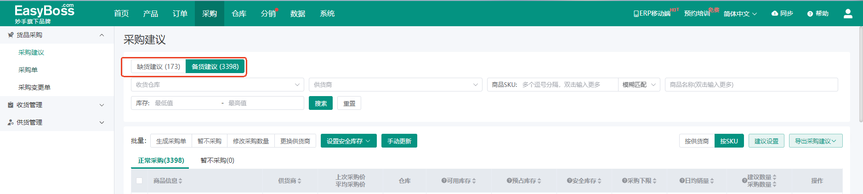Image resolution: width=863 pixels, height=194 pixels.
Task: Click the 搜索 button
Action: 321,103
